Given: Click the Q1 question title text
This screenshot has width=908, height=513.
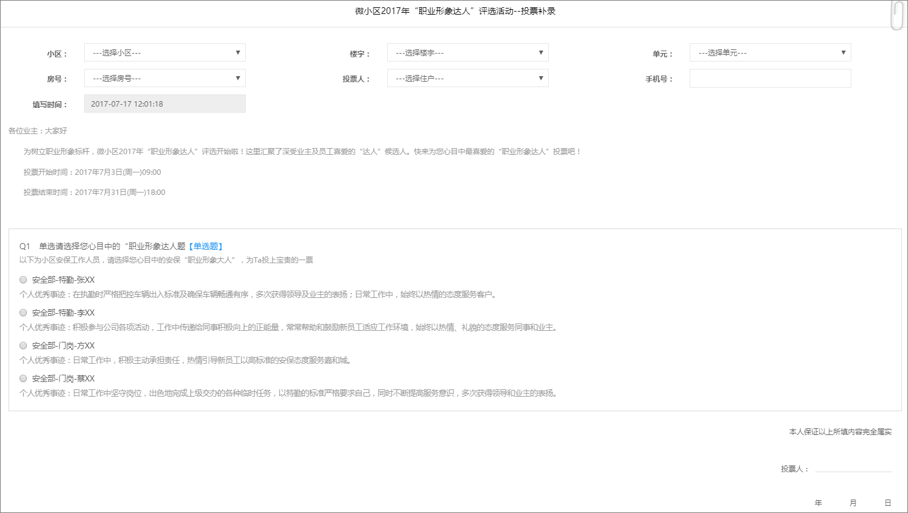Looking at the screenshot, I should click(x=112, y=247).
